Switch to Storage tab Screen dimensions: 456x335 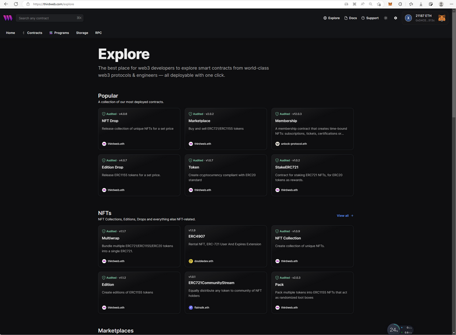pyautogui.click(x=82, y=33)
